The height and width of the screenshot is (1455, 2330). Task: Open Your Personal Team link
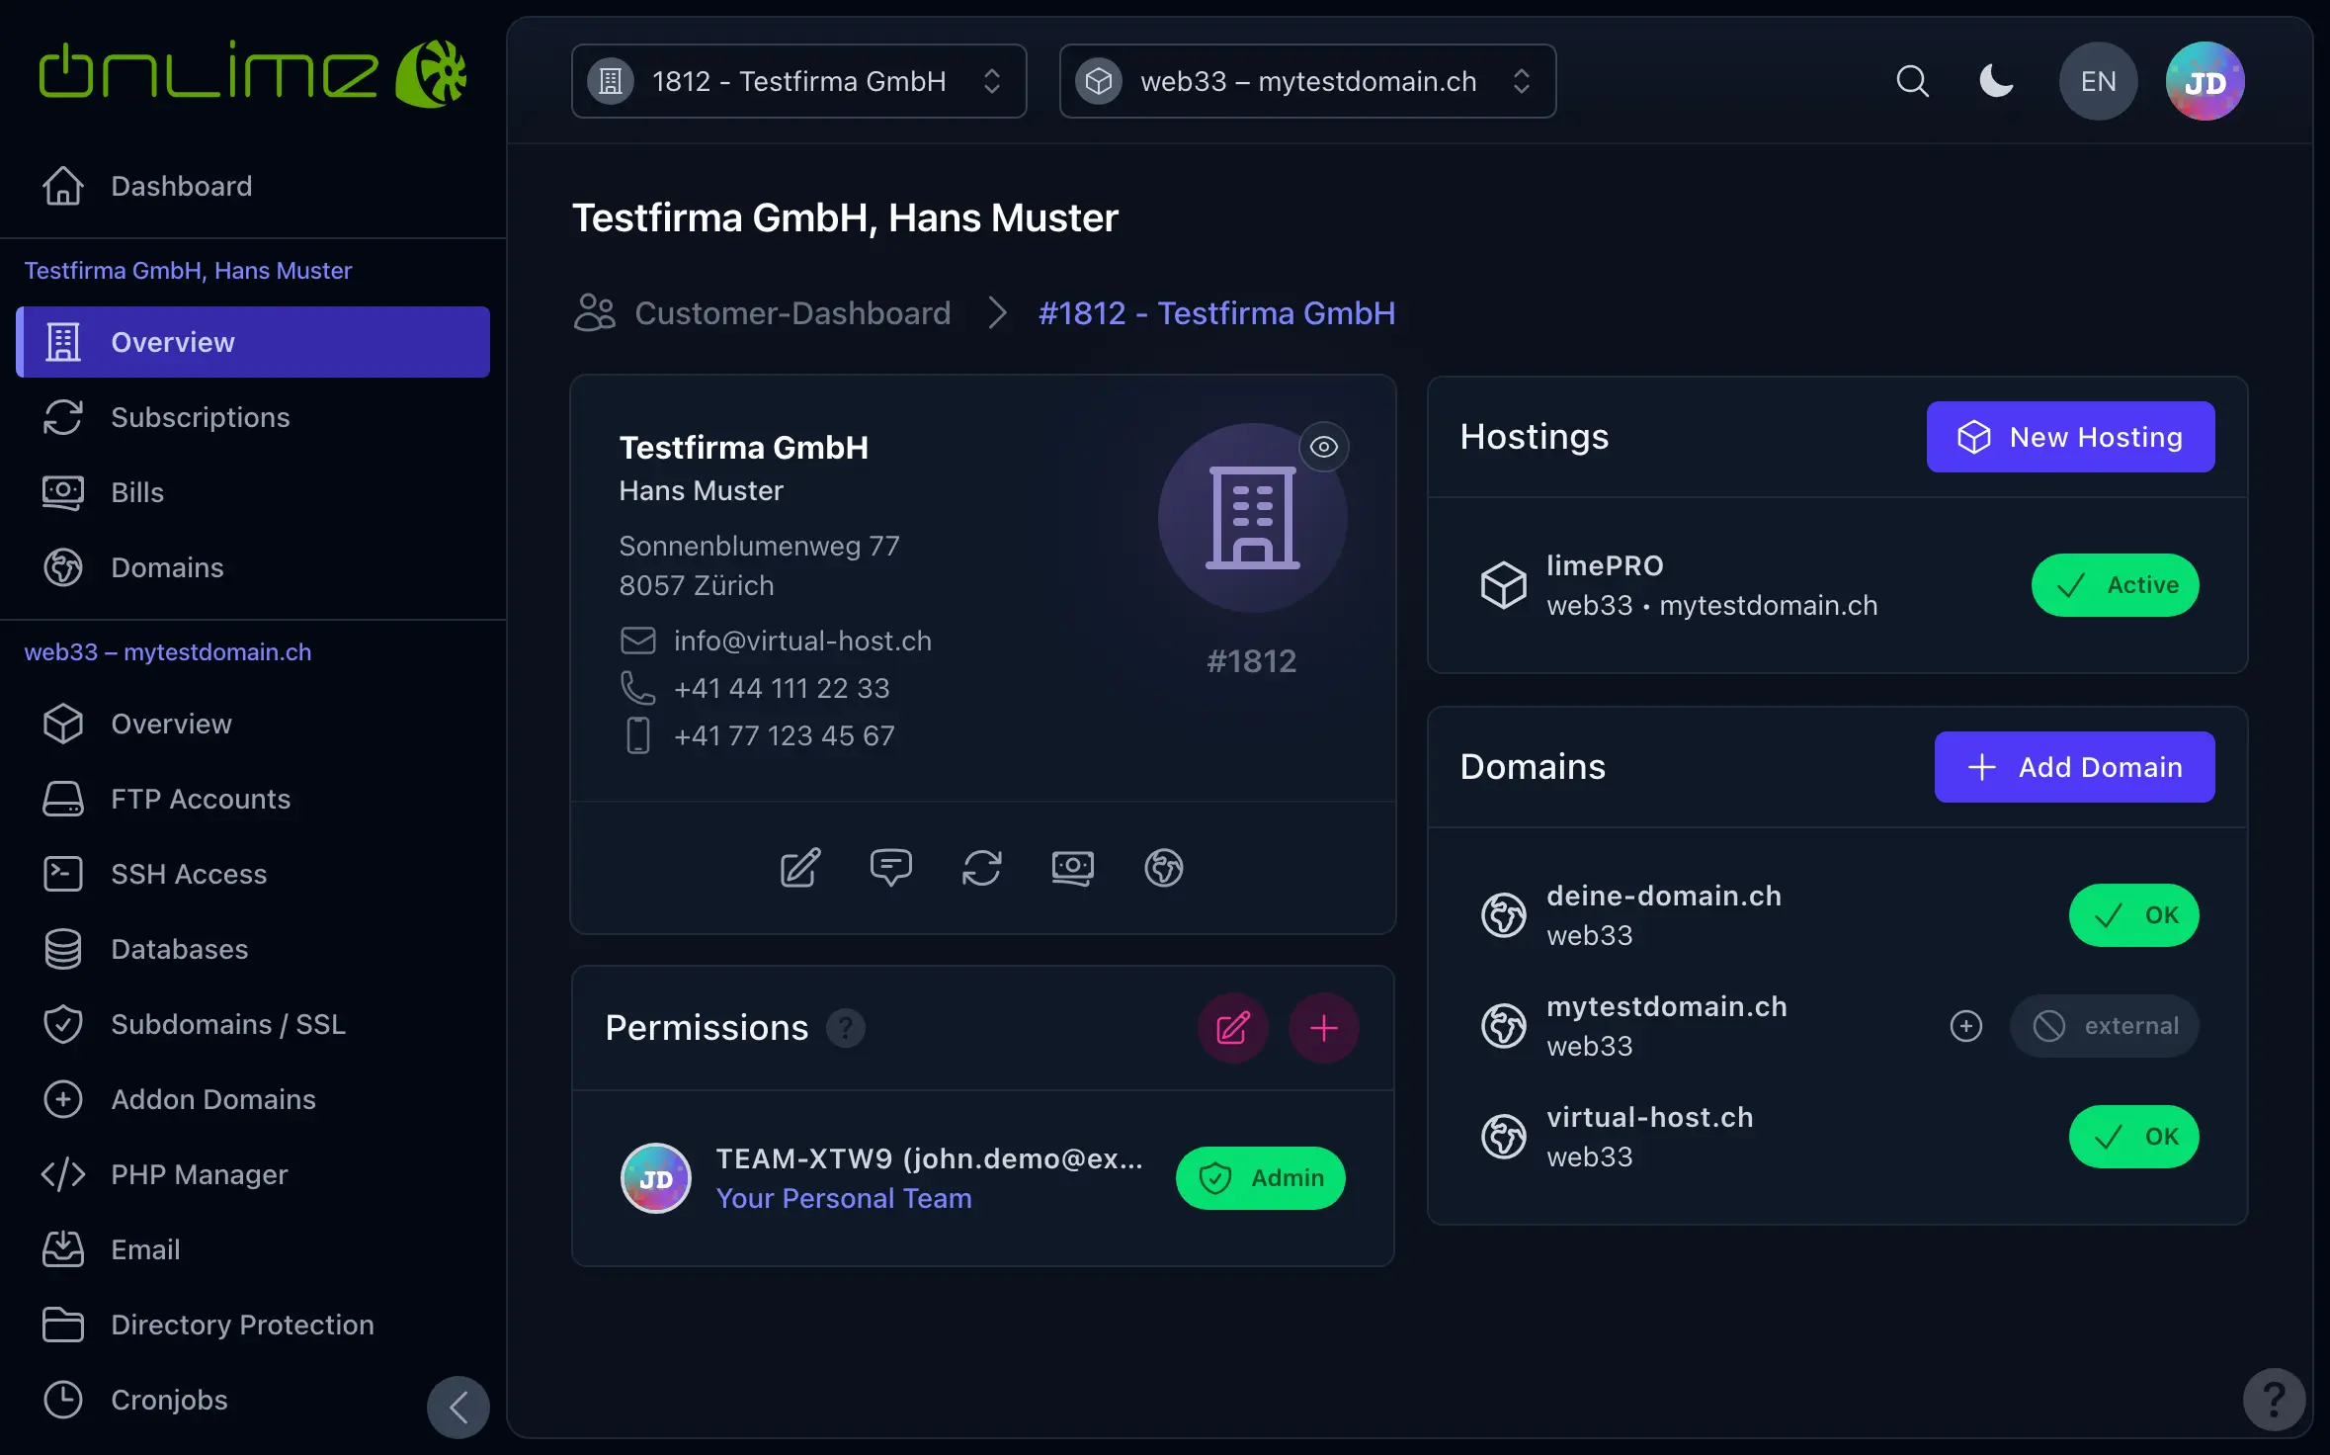[x=844, y=1198]
